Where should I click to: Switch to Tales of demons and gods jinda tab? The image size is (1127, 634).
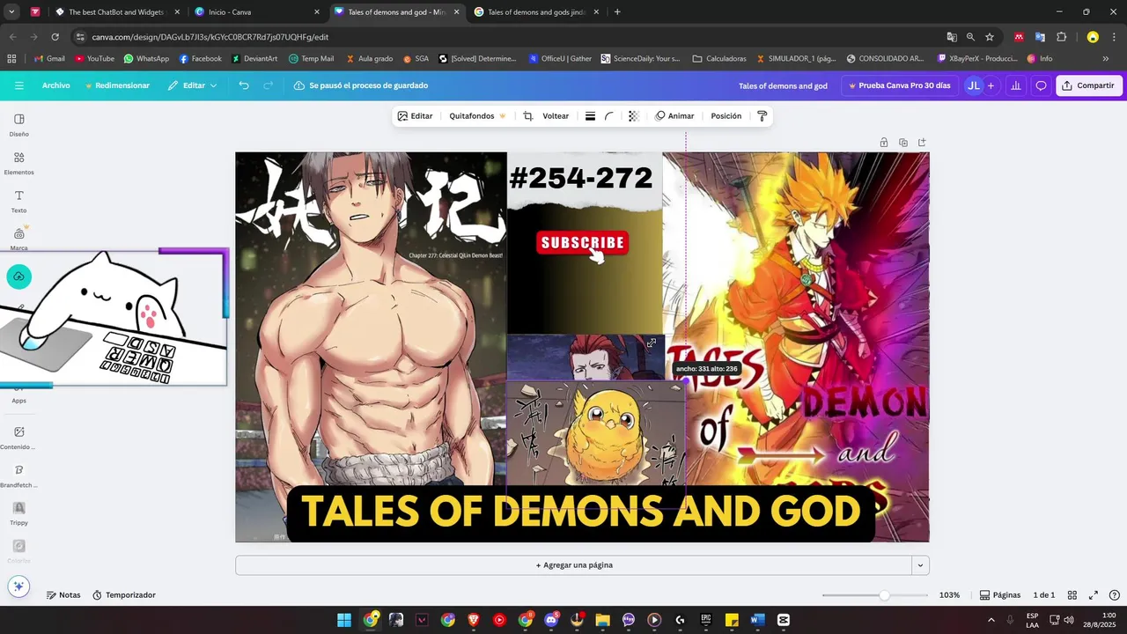point(537,12)
